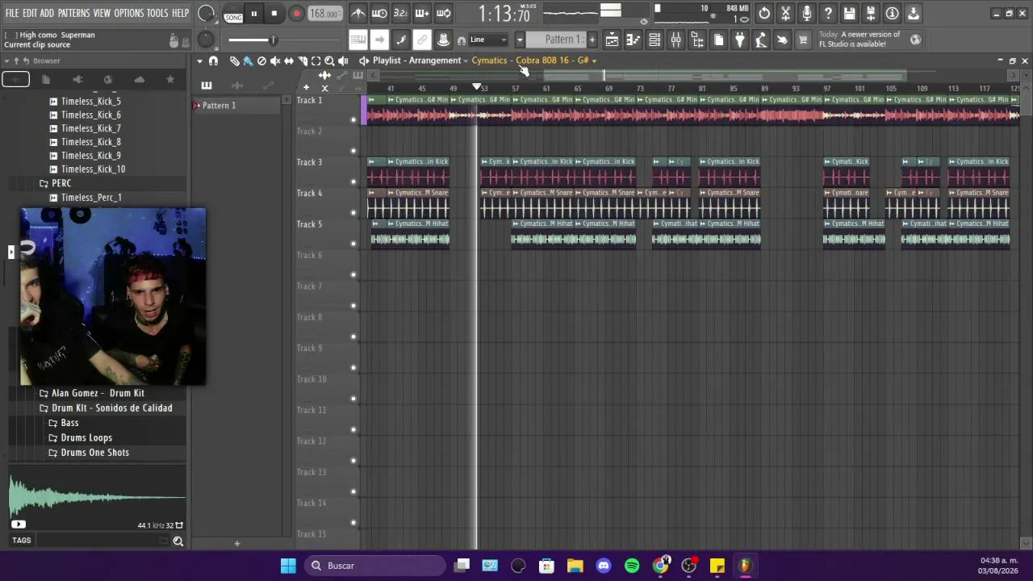
Task: Click the undo history icon
Action: tap(764, 13)
